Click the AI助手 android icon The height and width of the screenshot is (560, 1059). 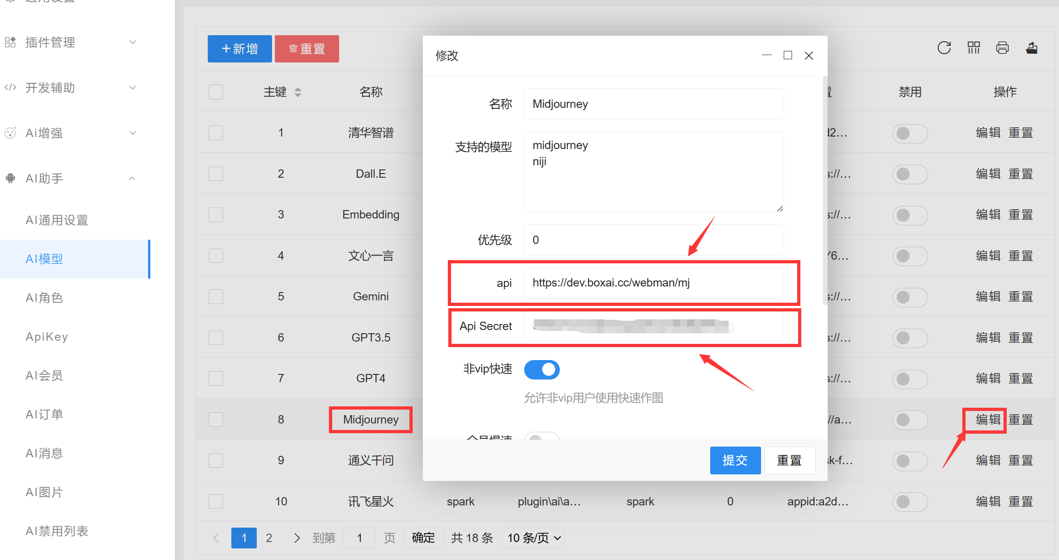click(10, 178)
